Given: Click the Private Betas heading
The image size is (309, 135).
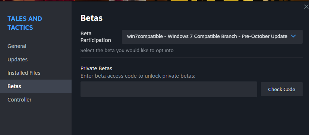Looking at the screenshot, I should pyautogui.click(x=97, y=68).
